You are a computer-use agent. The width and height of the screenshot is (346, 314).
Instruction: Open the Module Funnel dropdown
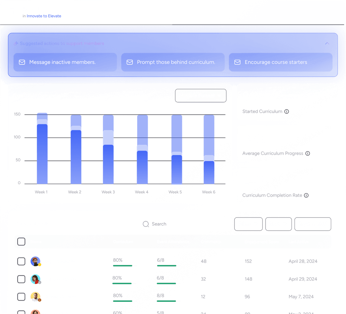[201, 95]
